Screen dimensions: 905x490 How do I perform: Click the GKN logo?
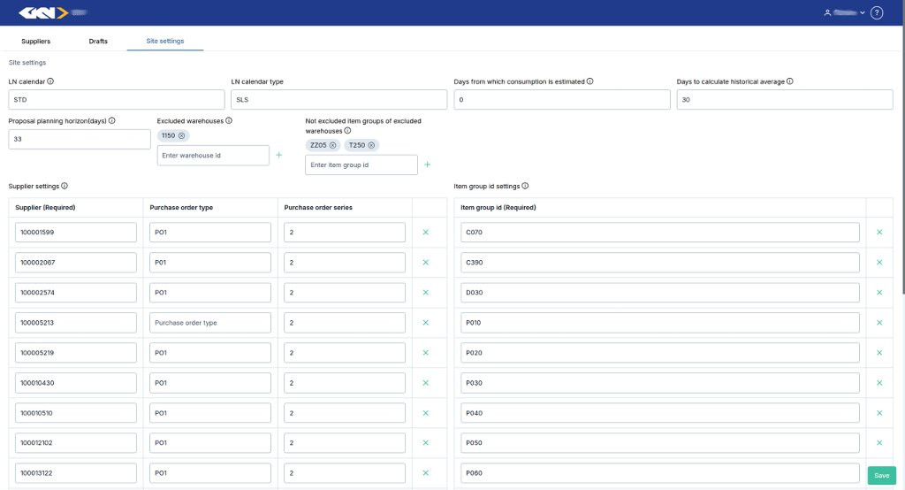click(43, 12)
